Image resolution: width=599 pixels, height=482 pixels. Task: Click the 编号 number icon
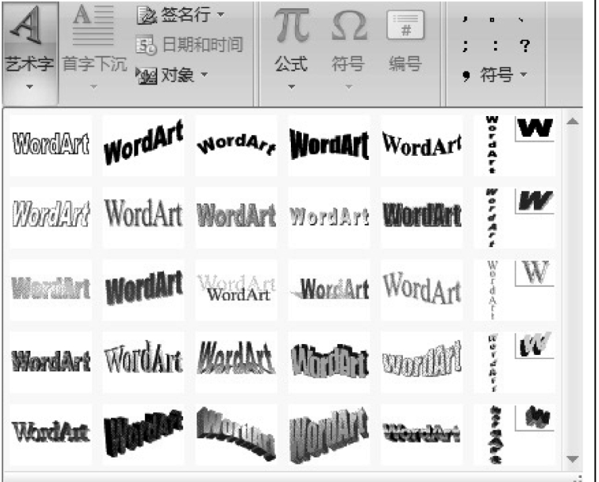[x=406, y=25]
